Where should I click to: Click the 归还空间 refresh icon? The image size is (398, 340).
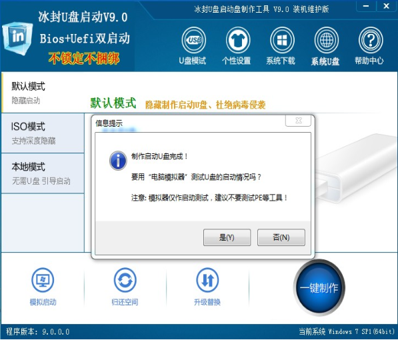125,280
